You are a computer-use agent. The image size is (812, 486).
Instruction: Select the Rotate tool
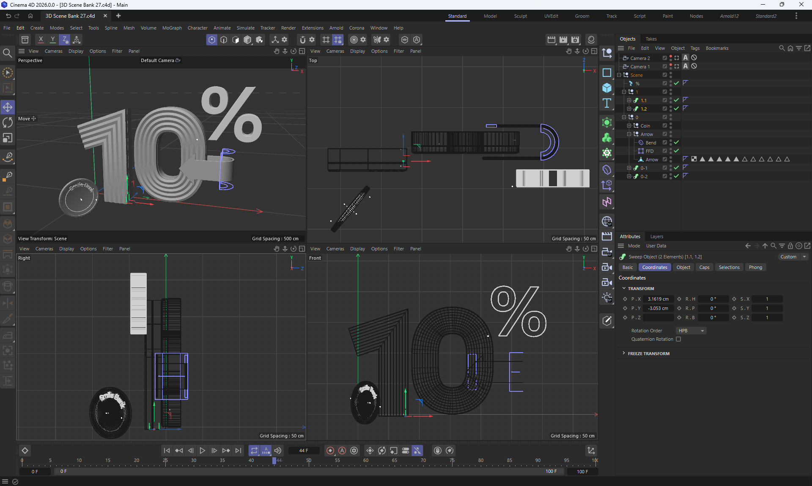(x=8, y=122)
